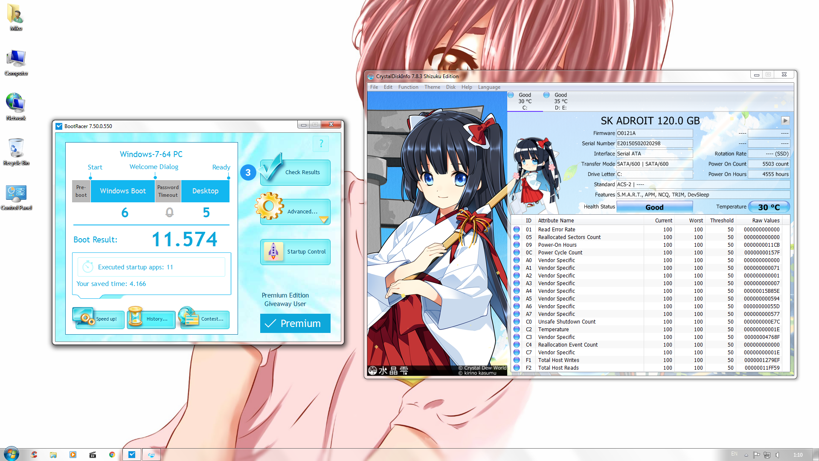The image size is (819, 461).
Task: Click the Check Results checkmark button
Action: coord(295,172)
